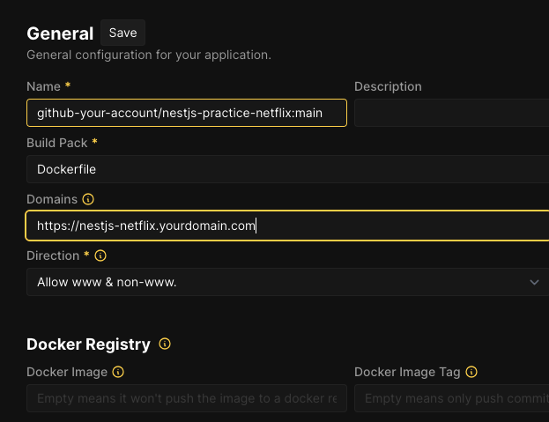This screenshot has width=549, height=422.
Task: Focus the Docker Image Tag input field
Action: coord(451,398)
